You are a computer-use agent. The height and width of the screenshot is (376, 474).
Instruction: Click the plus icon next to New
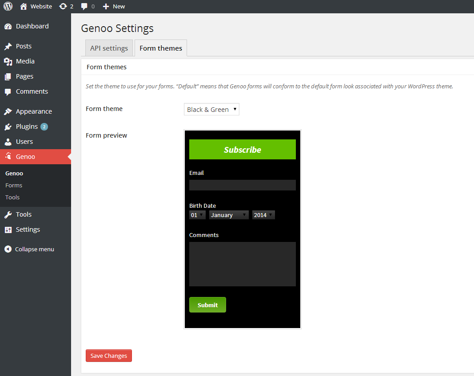pos(106,6)
